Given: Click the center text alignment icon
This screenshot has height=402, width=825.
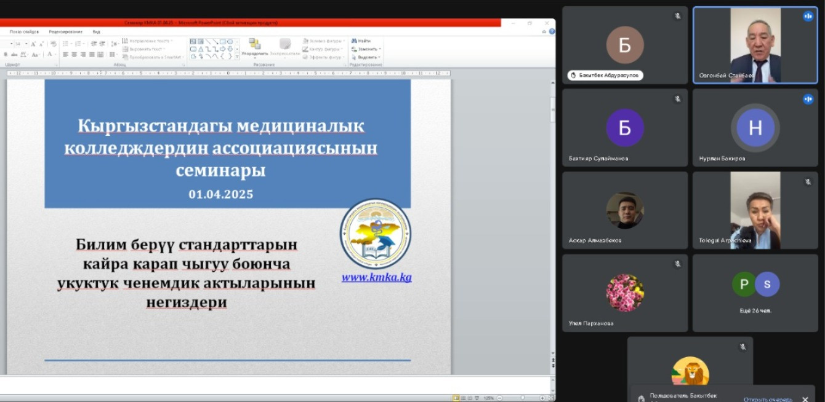Looking at the screenshot, I should 74,55.
